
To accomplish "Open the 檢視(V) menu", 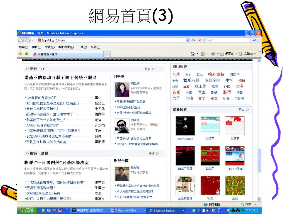I will [x=50, y=47].
